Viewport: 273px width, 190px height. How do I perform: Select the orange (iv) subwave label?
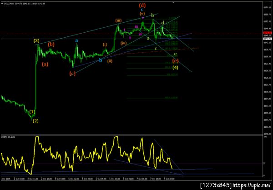point(123,43)
